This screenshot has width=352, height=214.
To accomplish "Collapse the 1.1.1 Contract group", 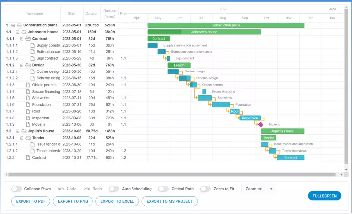I will (22, 39).
